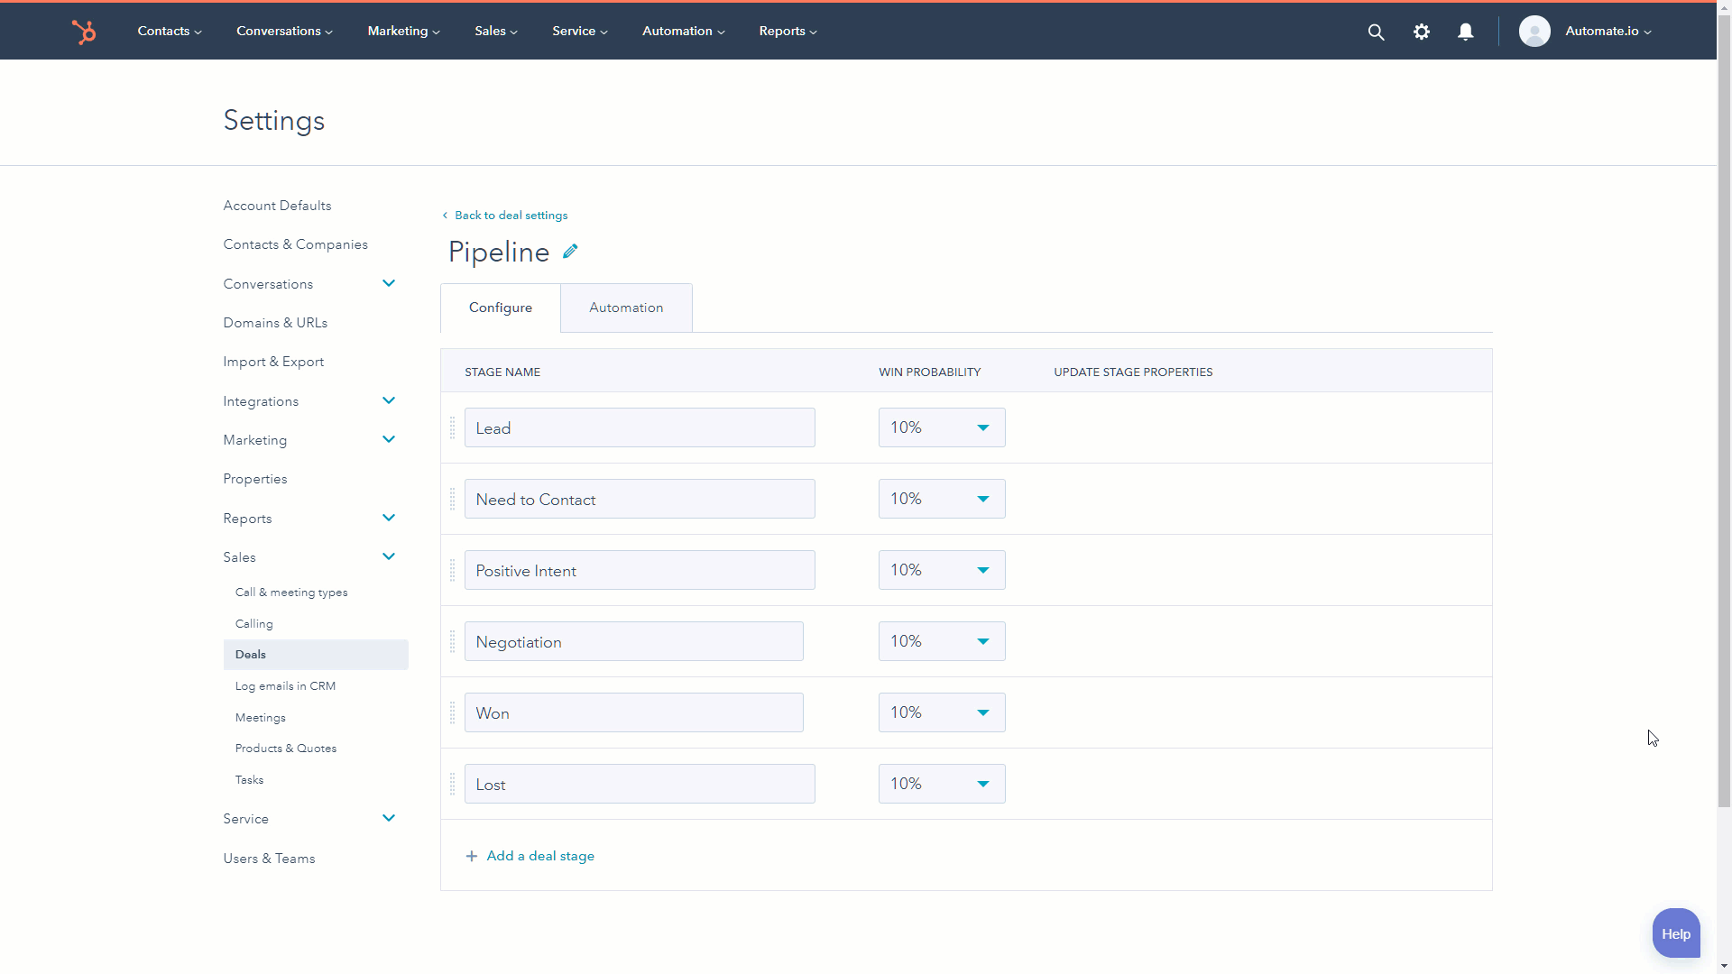Click the drag handle icon on Negotiation stage

[452, 641]
